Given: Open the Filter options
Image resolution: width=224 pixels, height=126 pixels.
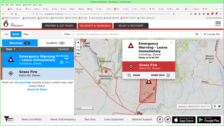Looking at the screenshot, I should coord(67,34).
